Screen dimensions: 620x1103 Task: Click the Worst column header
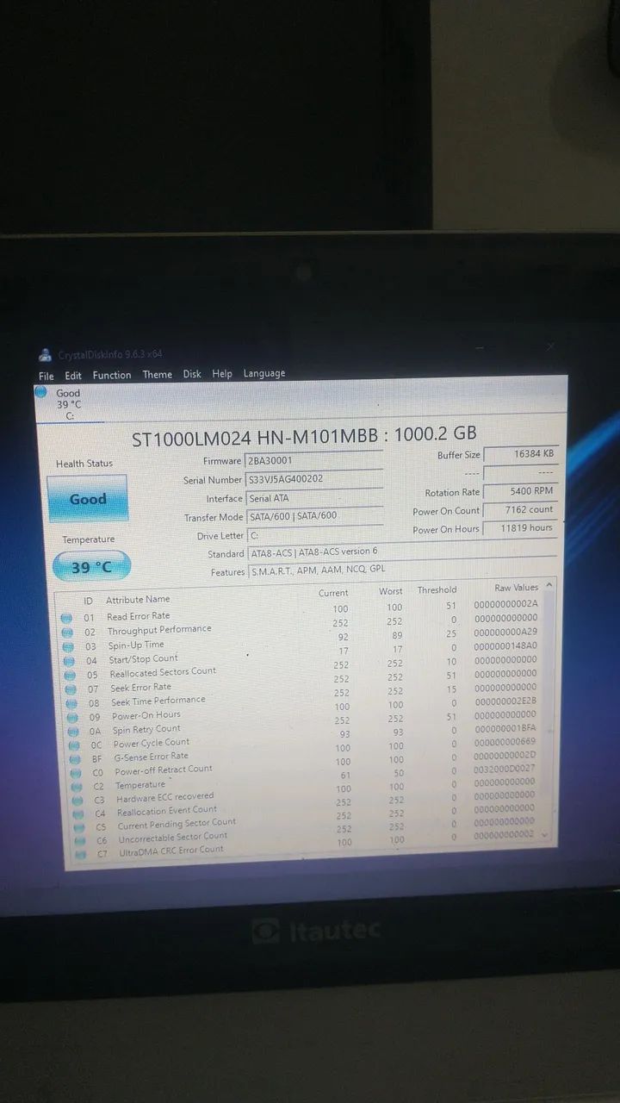pos(391,591)
